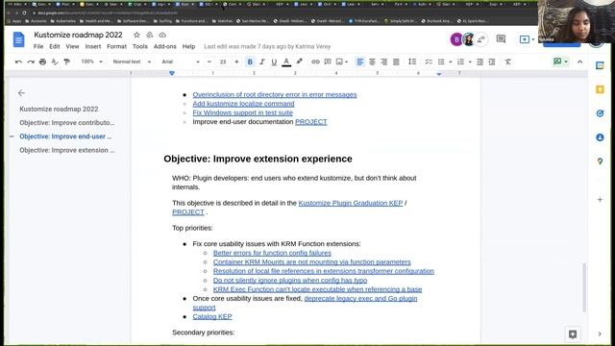Open the highlight color tool
This screenshot has height=346, width=615.
pos(299,62)
